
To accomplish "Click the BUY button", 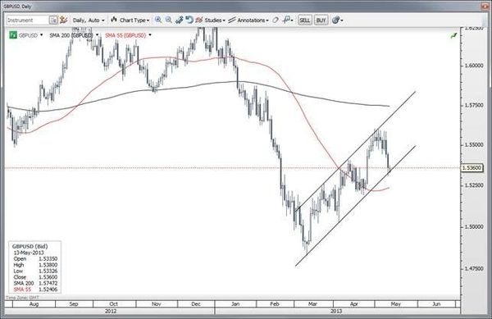I will pos(321,20).
